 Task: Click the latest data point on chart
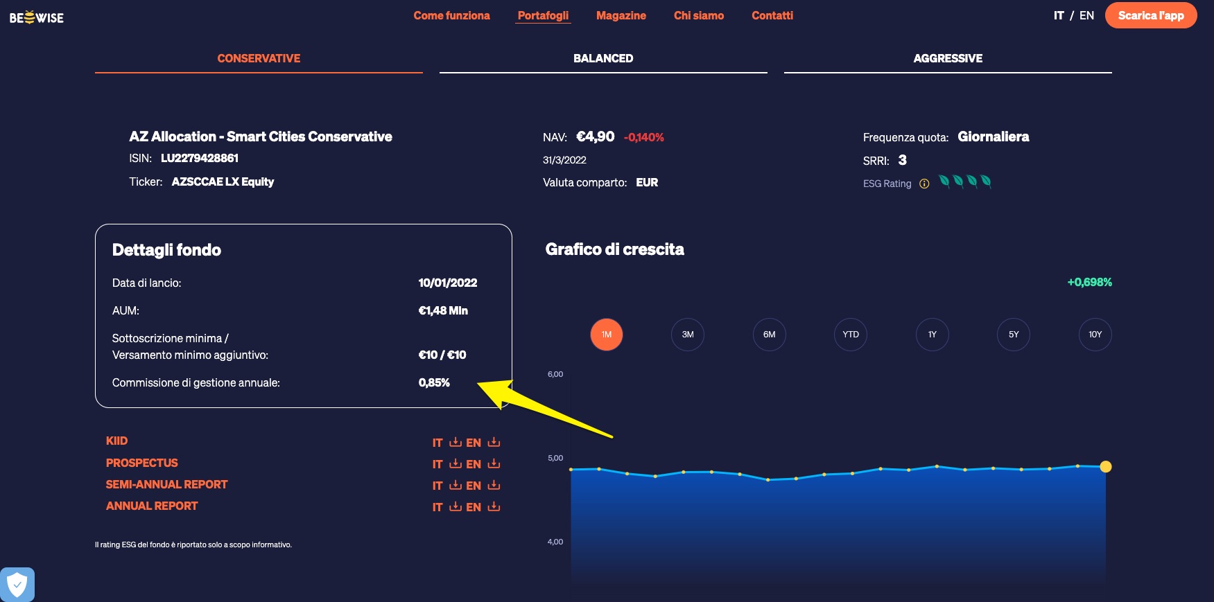pyautogui.click(x=1106, y=467)
